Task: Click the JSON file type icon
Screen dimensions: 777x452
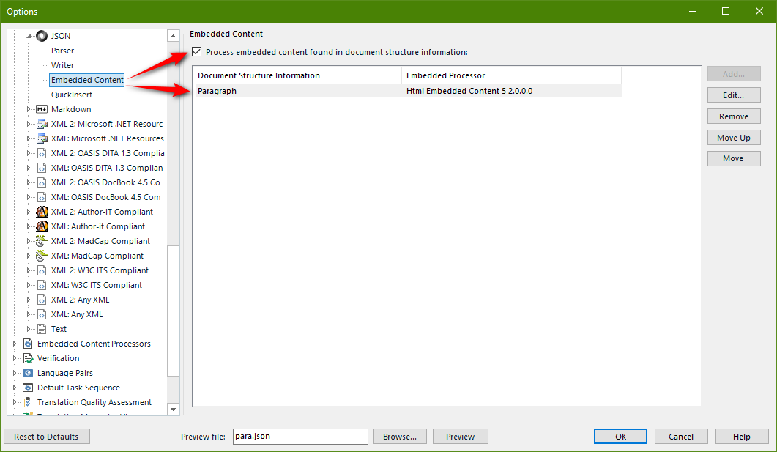Action: (42, 36)
